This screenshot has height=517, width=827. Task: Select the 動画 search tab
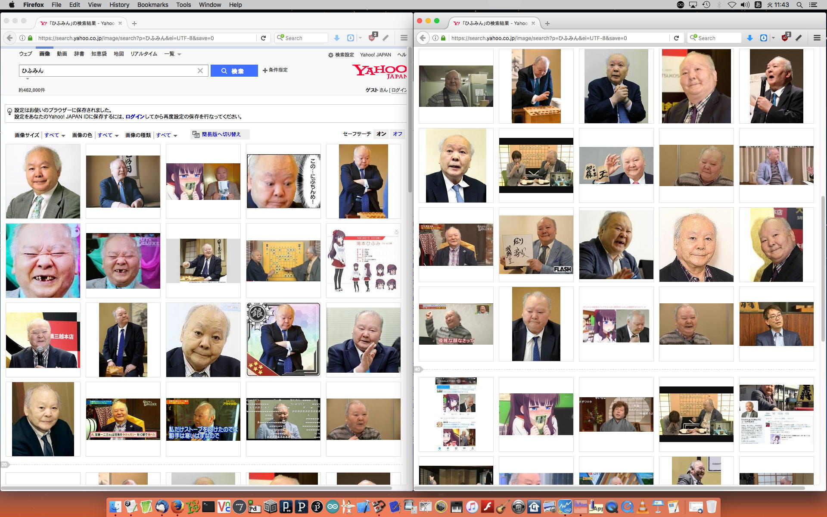click(62, 54)
